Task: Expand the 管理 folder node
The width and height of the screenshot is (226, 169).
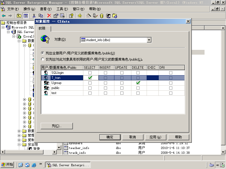Action: pyautogui.click(x=19, y=135)
